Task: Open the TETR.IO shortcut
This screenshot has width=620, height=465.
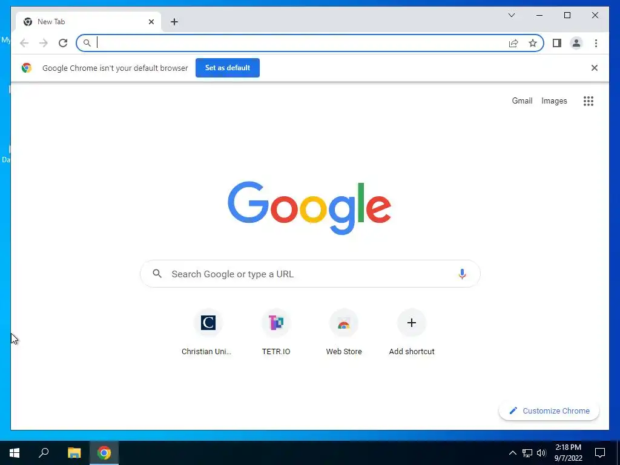Action: [276, 332]
